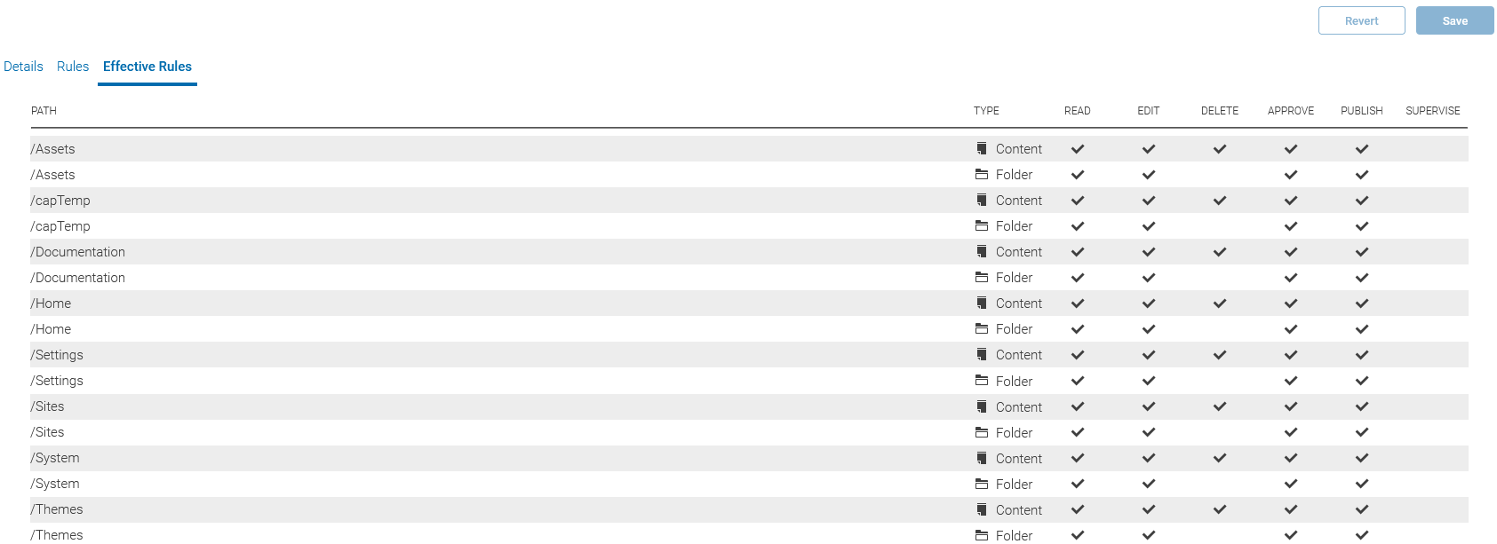Click the Folder icon in the /Themes folder row
1497x544 pixels.
click(982, 535)
